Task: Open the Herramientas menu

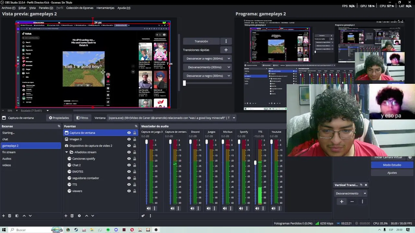Action: 105,8
